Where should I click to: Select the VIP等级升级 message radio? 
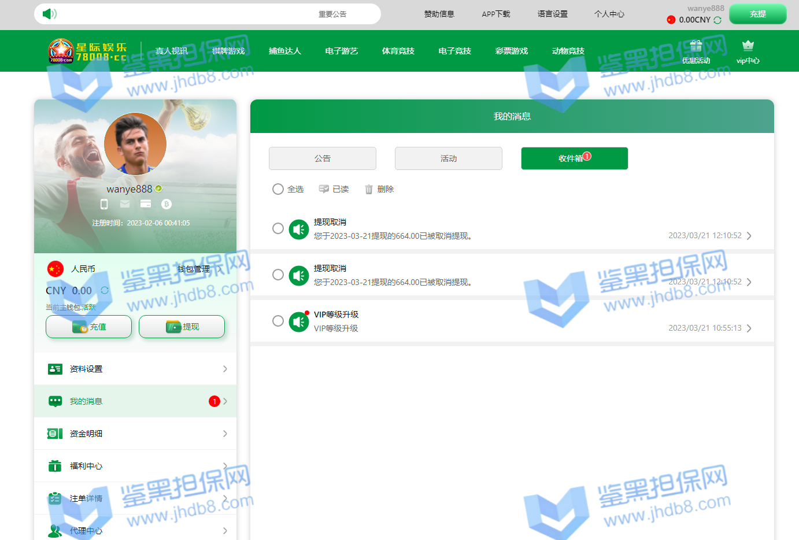click(x=278, y=321)
